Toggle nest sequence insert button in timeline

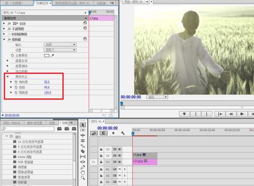[x=94, y=133]
